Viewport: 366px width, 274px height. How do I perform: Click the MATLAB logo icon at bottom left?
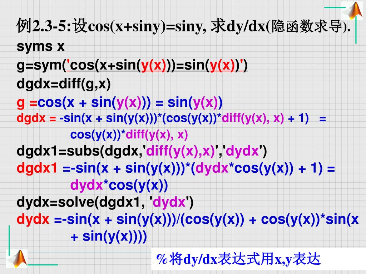pyautogui.click(x=16, y=259)
